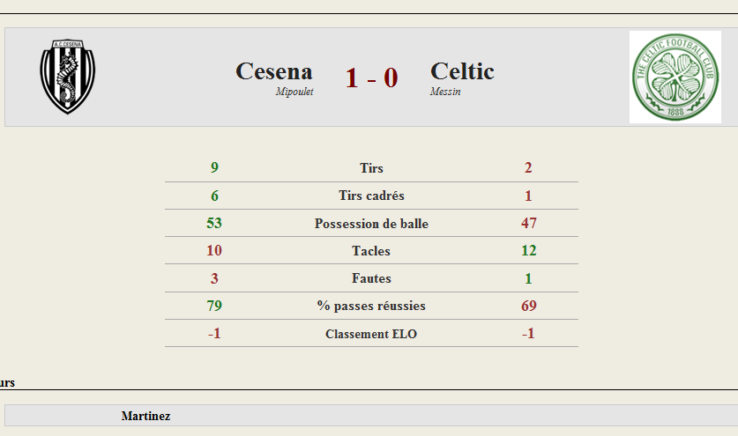738x436 pixels.
Task: Click the Classement ELO label
Action: (371, 334)
